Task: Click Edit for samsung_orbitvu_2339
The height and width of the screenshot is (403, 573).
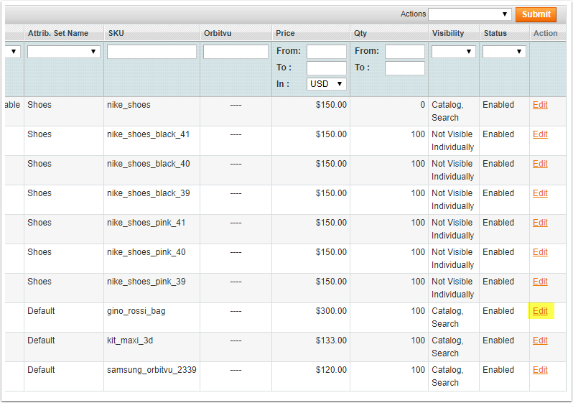Action: (x=540, y=370)
